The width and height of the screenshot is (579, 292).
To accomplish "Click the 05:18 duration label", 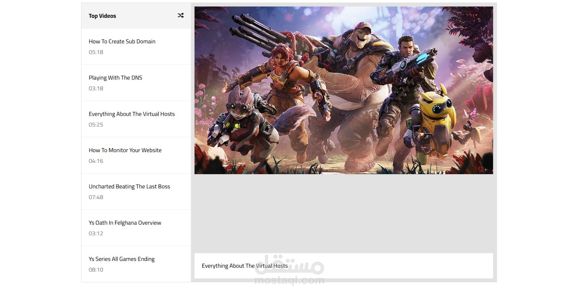I will (96, 52).
